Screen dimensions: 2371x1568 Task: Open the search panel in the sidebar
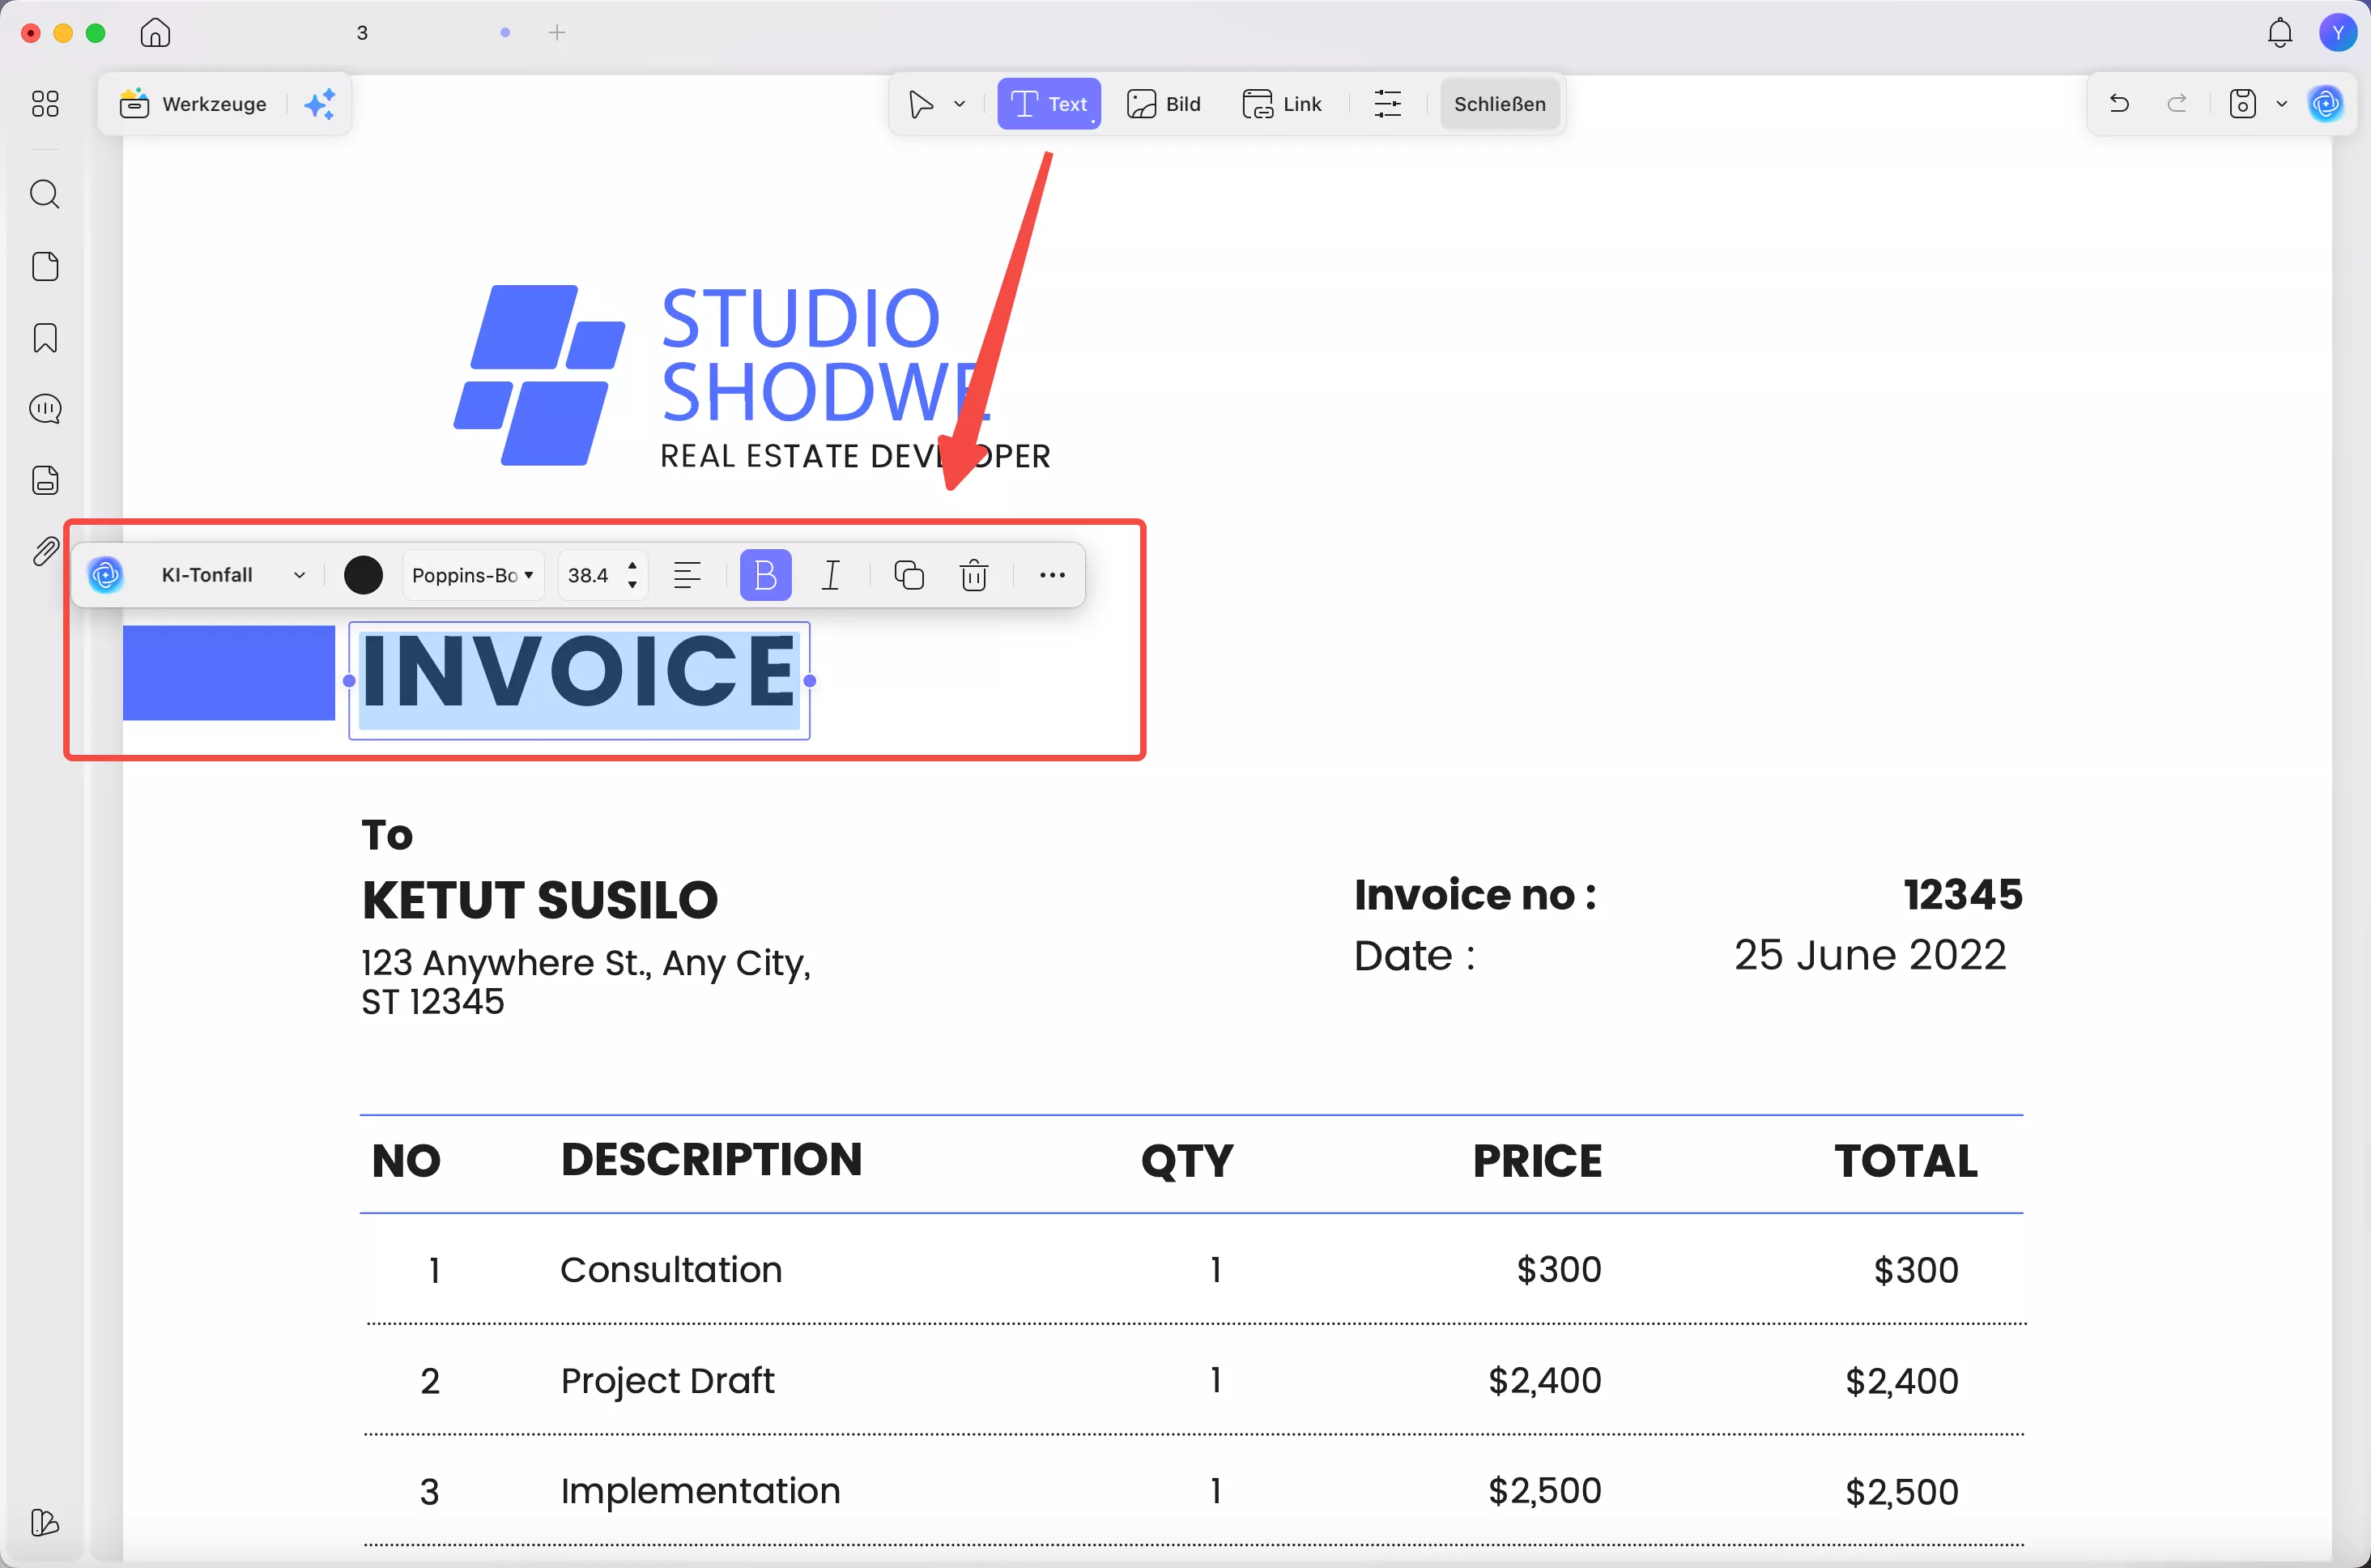[x=45, y=194]
